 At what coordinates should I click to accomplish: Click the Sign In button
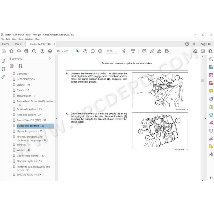pos(206,44)
